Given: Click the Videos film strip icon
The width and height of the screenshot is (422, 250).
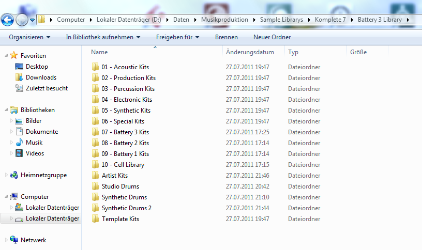Looking at the screenshot, I should (x=19, y=153).
